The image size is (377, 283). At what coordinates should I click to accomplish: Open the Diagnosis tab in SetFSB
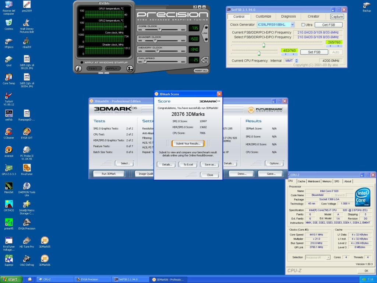289,16
